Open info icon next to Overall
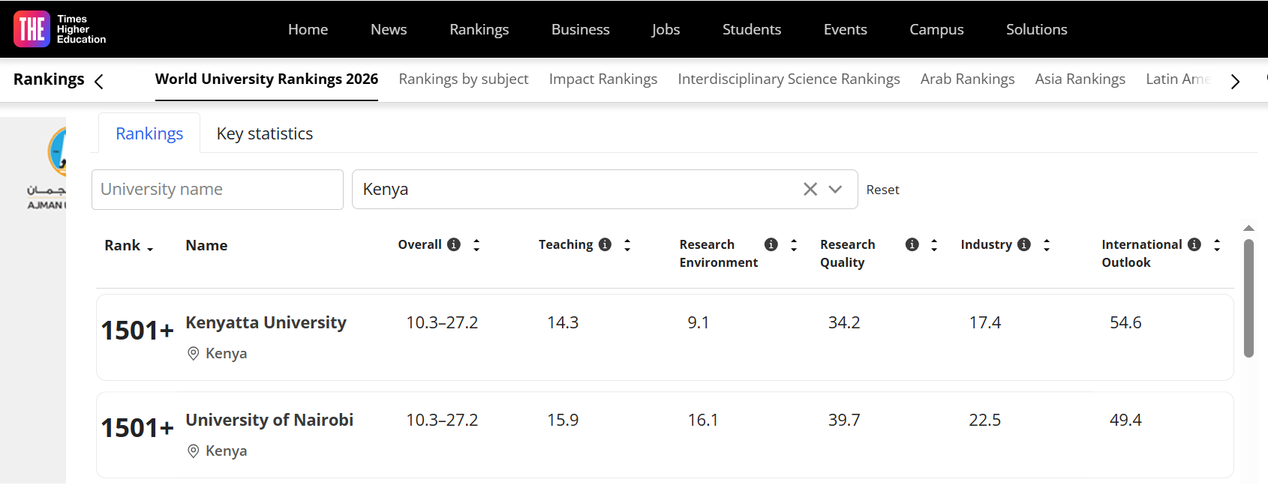 [454, 244]
